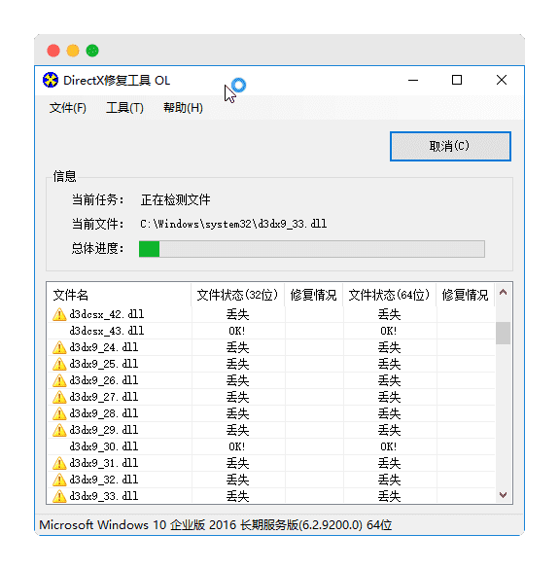Click the 文件状态(32位) column header
The image size is (559, 570).
237,295
